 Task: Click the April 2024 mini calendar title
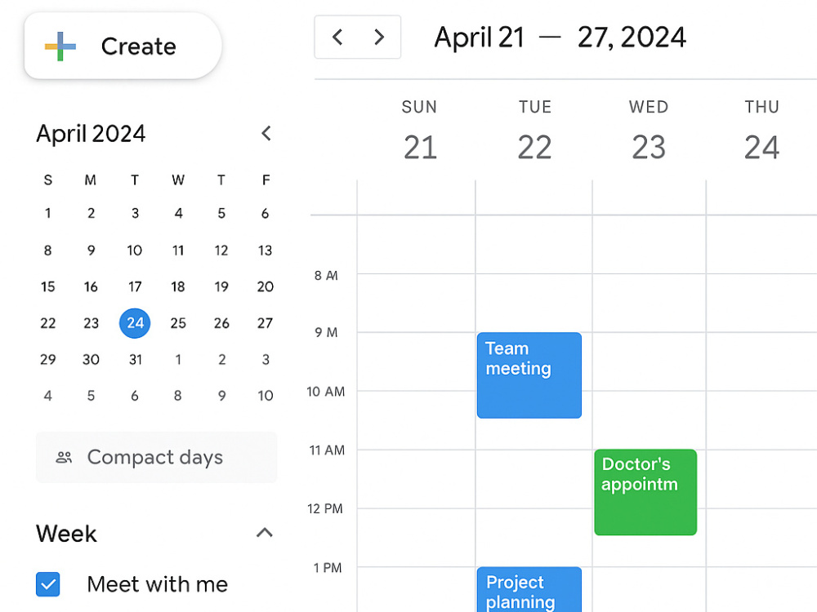(x=91, y=134)
